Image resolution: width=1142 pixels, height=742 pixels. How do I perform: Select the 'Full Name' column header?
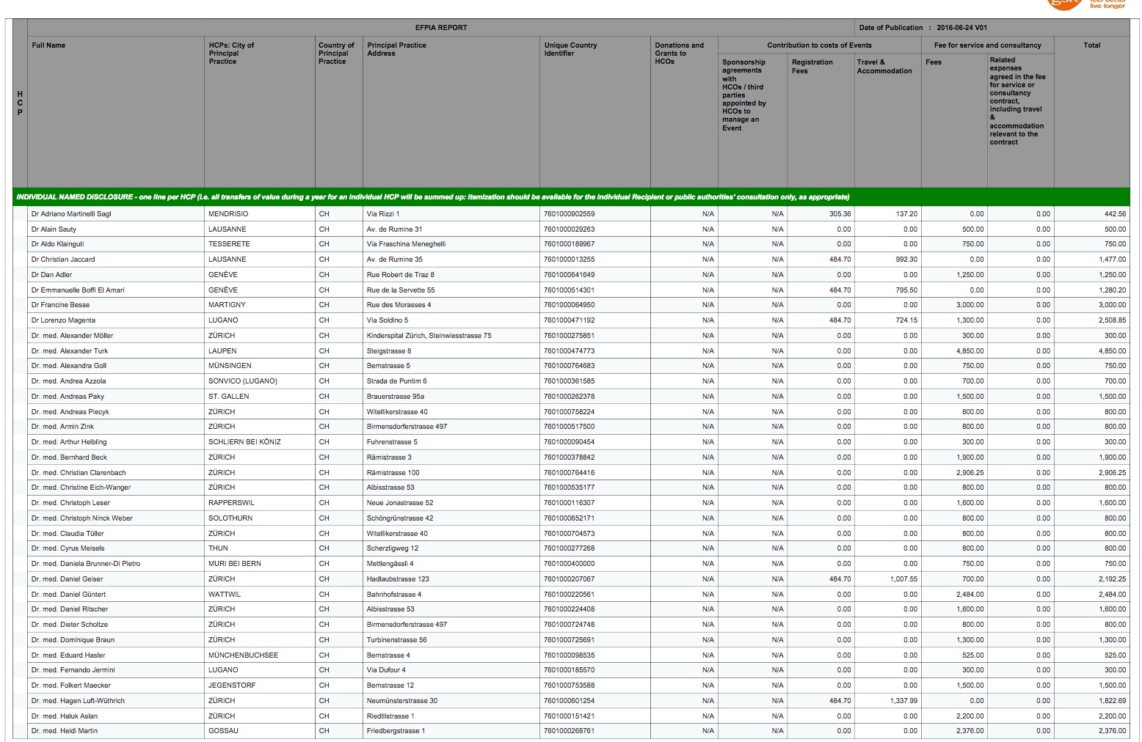[x=48, y=45]
